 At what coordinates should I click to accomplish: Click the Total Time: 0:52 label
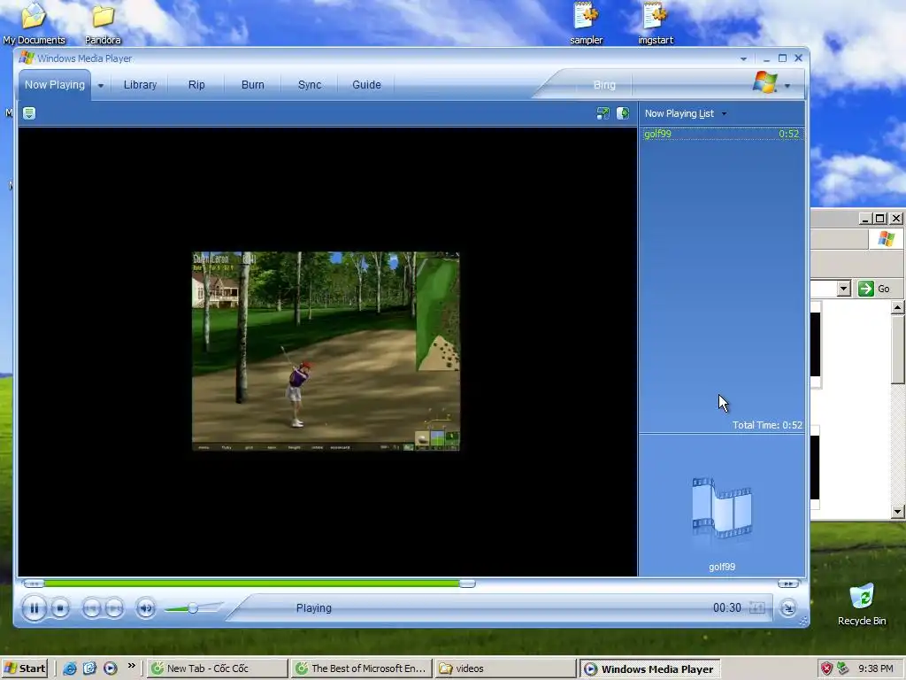click(x=767, y=425)
